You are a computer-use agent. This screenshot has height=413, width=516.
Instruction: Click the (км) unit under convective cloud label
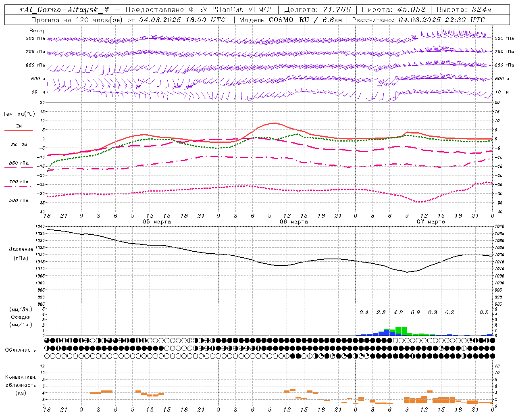pos(21,393)
